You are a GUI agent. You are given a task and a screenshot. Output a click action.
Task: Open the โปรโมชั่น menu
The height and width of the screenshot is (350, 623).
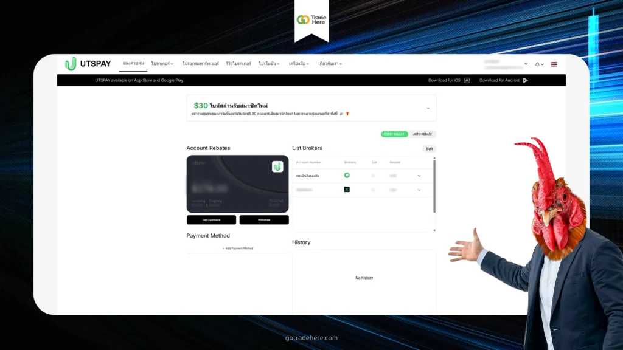[269, 64]
